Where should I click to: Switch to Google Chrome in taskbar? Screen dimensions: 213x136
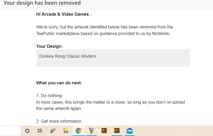pyautogui.click(x=78, y=131)
